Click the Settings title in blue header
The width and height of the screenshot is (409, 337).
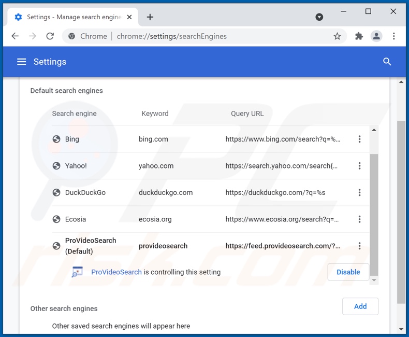pos(50,62)
